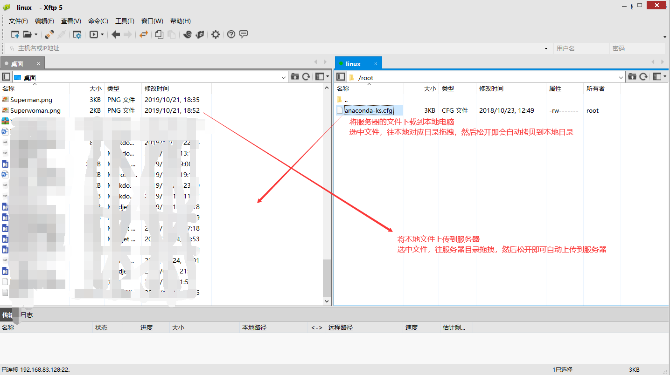670x375 pixels.
Task: Sort remote files by 类型 column
Action: pyautogui.click(x=458, y=89)
